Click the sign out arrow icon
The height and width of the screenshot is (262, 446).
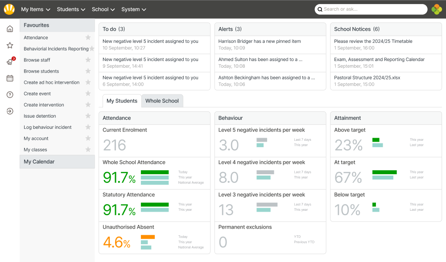point(10,111)
